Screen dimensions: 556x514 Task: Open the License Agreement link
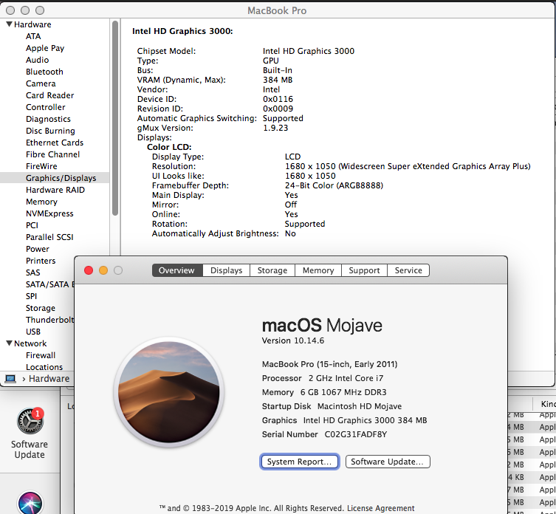380,508
